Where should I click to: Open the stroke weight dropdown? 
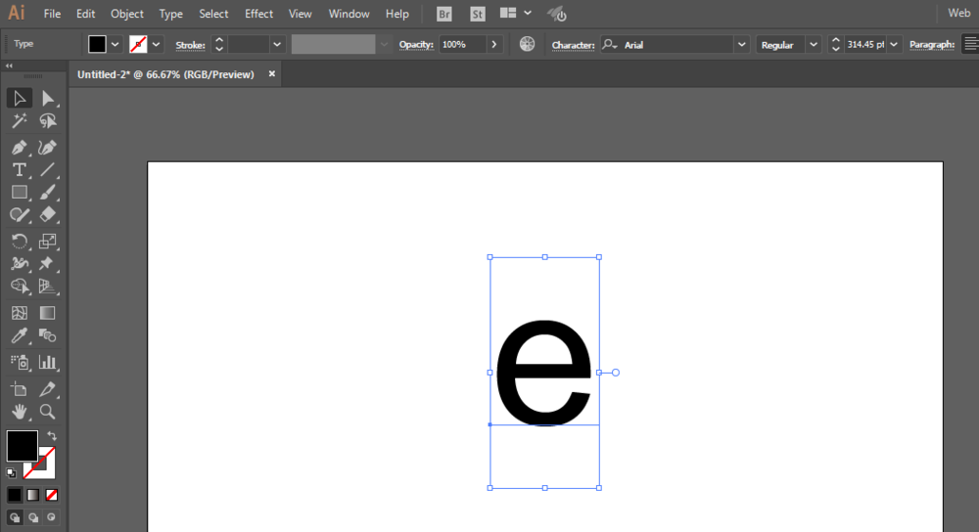pyautogui.click(x=276, y=45)
